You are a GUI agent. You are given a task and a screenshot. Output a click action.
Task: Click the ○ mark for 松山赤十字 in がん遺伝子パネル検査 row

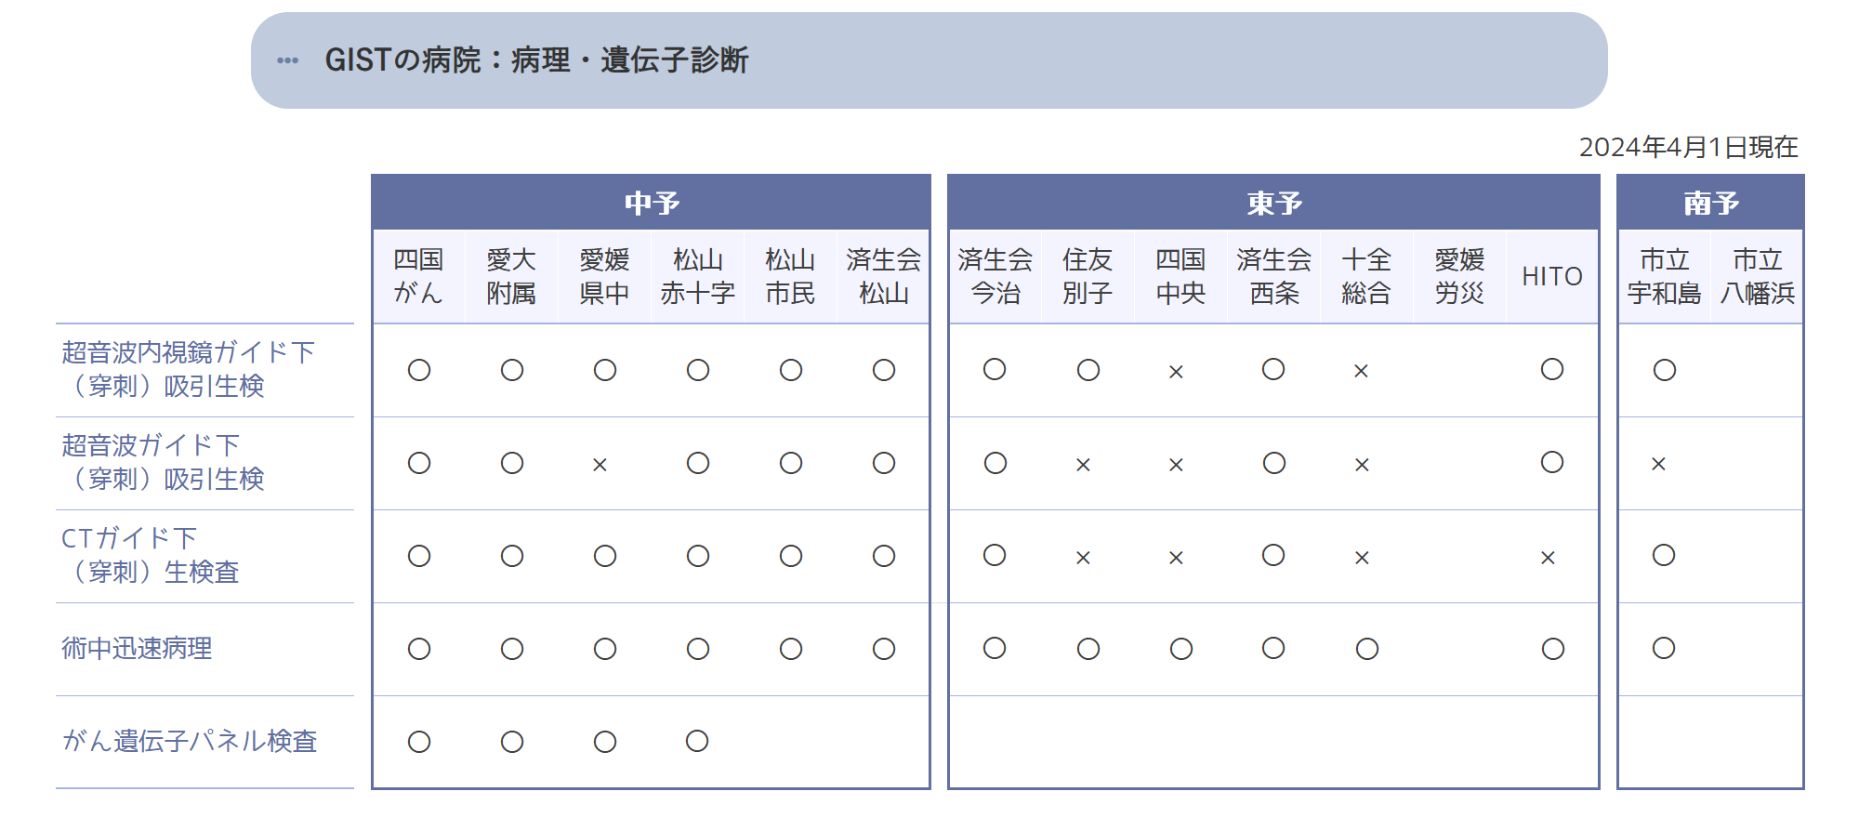point(697,741)
